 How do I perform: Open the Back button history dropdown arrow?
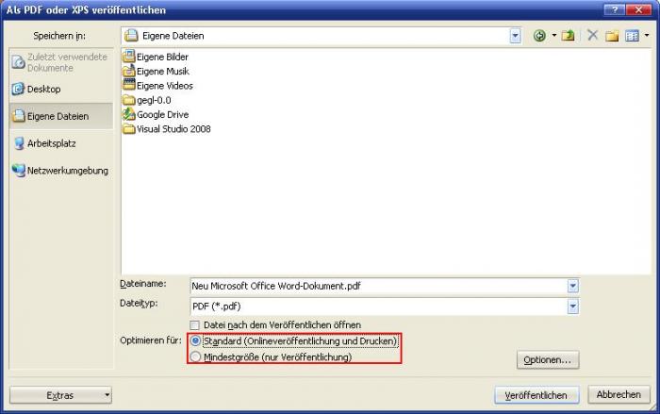pyautogui.click(x=554, y=36)
